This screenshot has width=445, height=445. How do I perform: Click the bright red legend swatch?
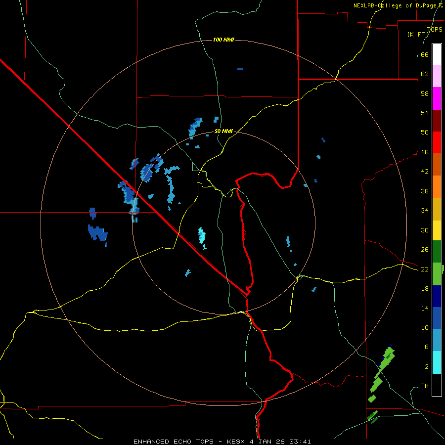point(437,142)
